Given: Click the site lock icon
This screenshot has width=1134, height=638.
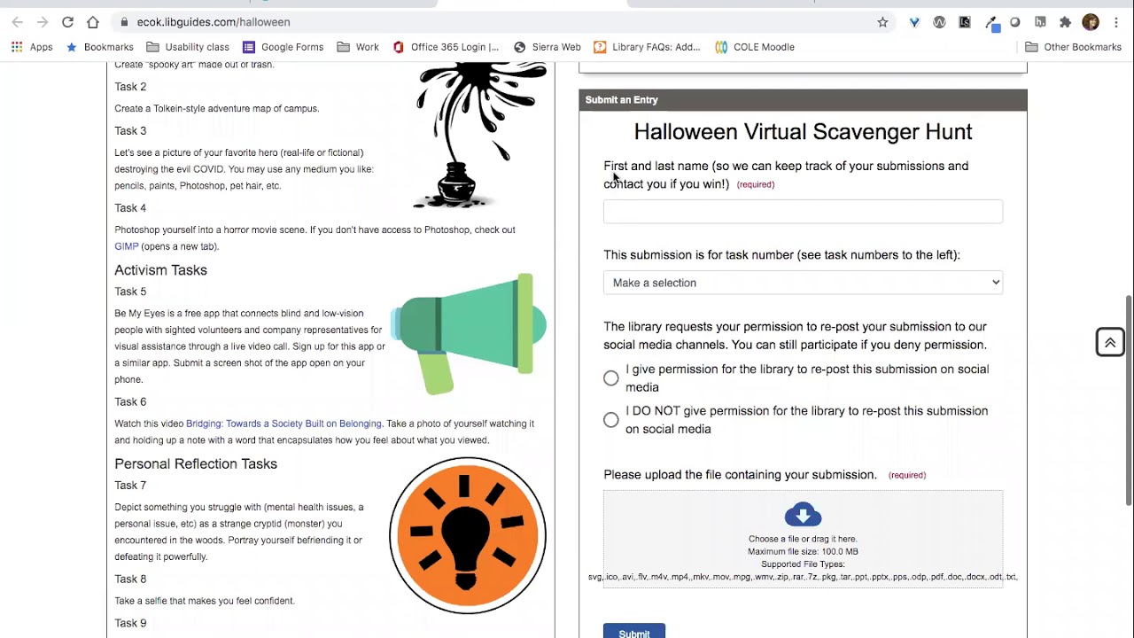Looking at the screenshot, I should (x=124, y=22).
